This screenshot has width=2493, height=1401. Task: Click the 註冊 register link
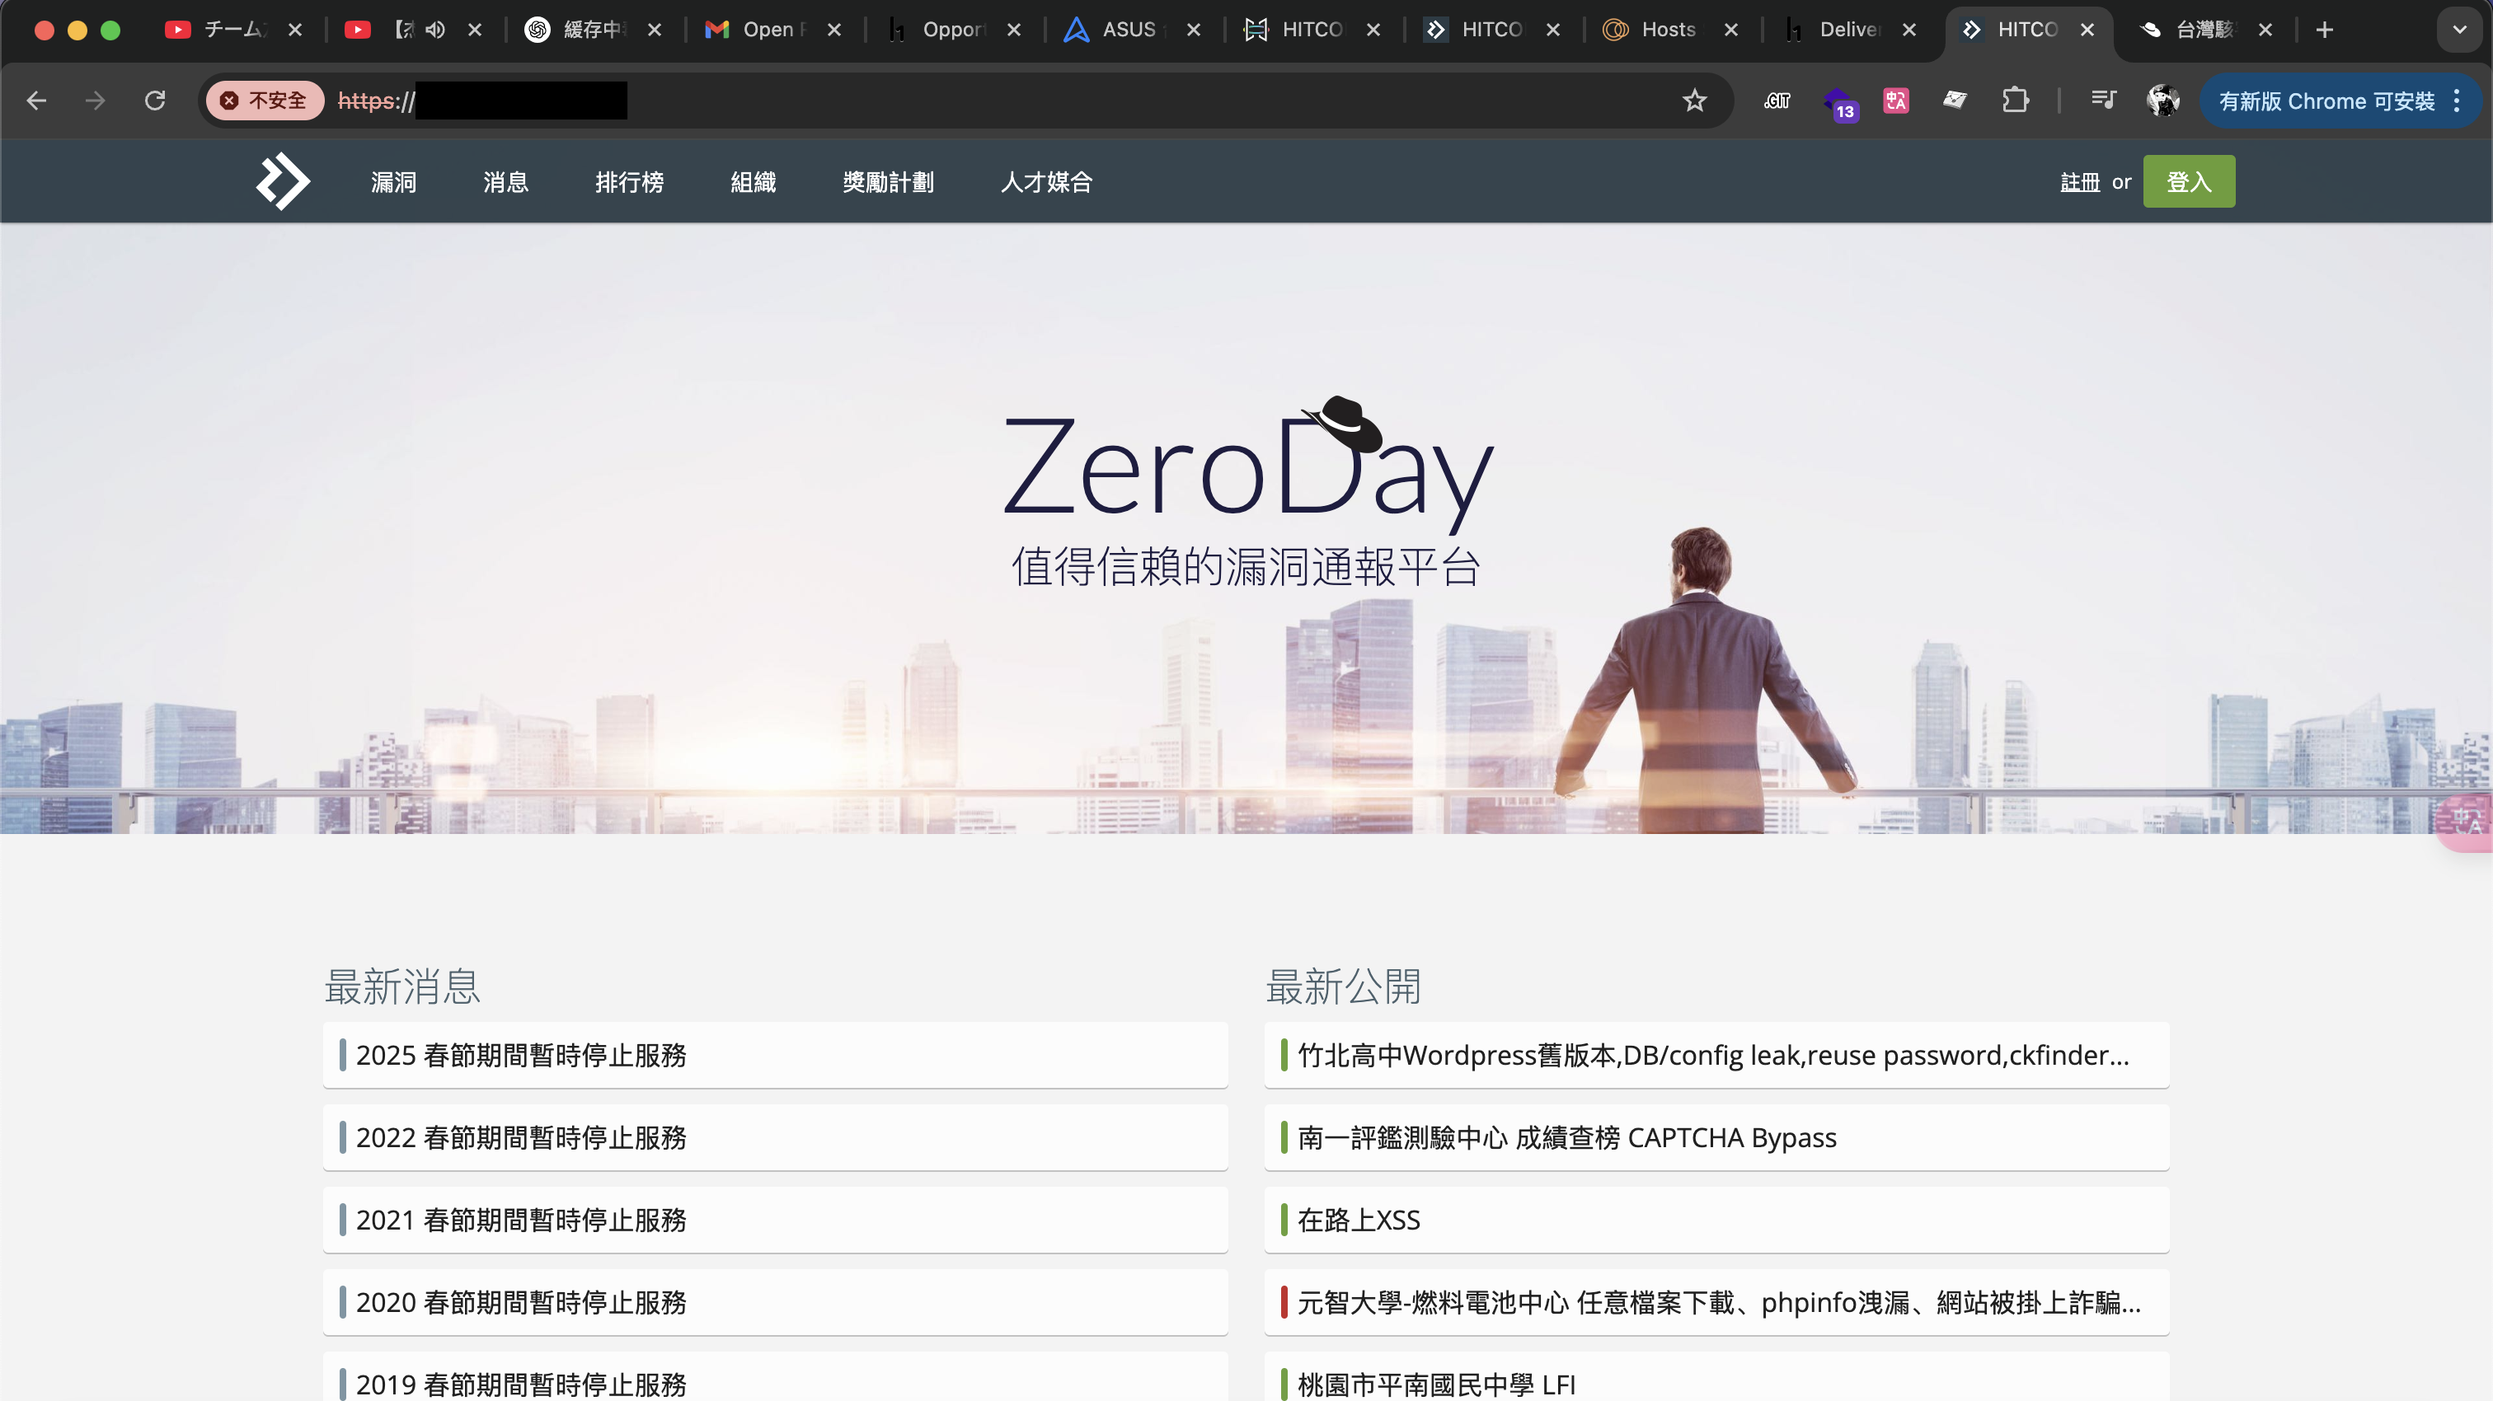click(x=2080, y=182)
